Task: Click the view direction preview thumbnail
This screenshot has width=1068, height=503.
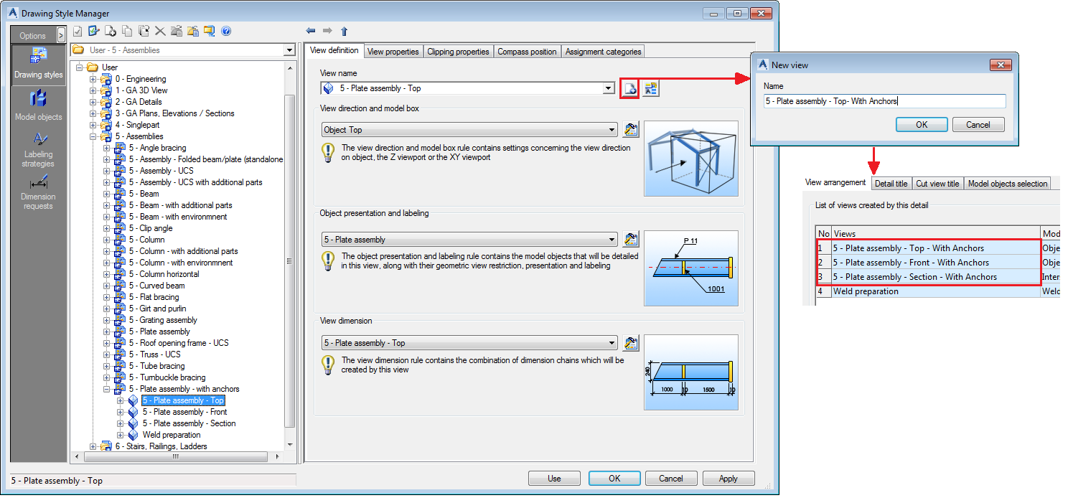Action: [691, 159]
